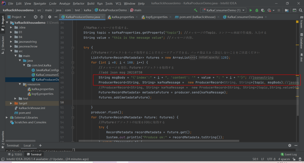Close the kafka.properties editor tab

(x=137, y=17)
